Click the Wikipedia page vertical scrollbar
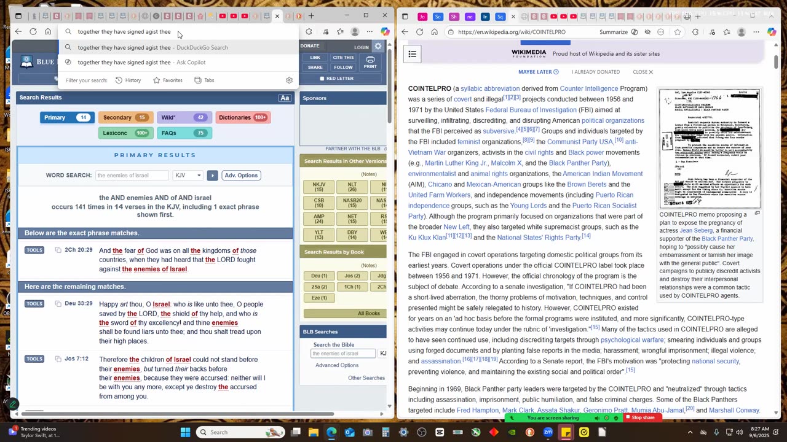 pyautogui.click(x=776, y=62)
